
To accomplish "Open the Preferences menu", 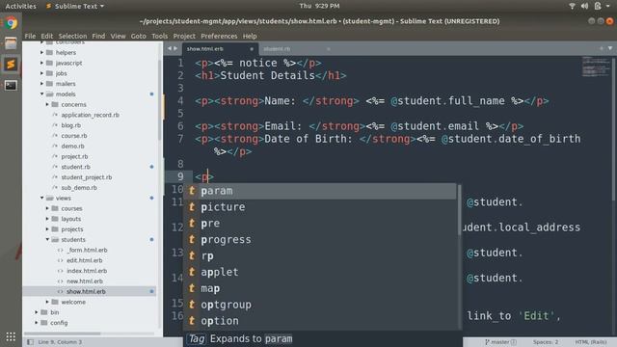I will coord(219,36).
